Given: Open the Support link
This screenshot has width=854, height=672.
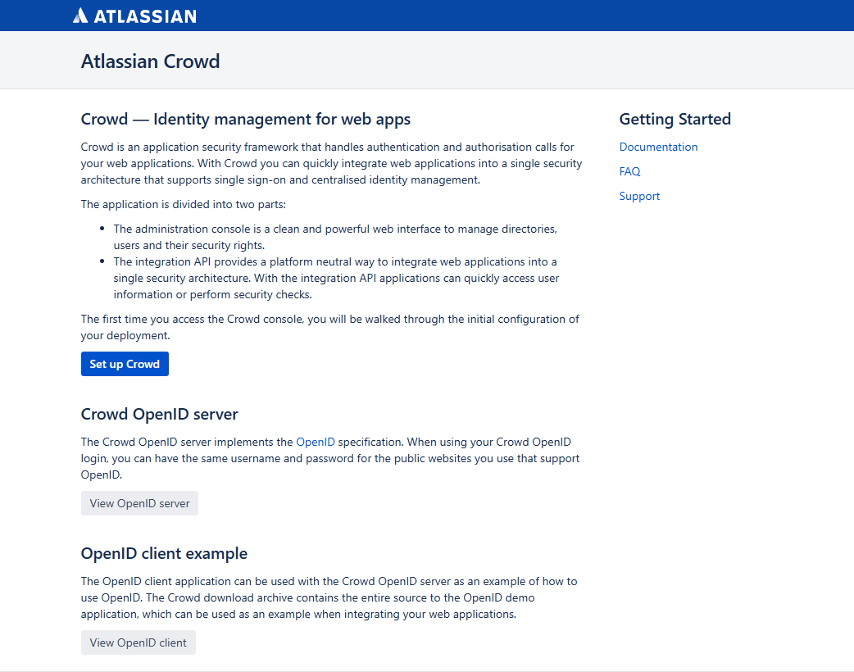Looking at the screenshot, I should click(639, 196).
